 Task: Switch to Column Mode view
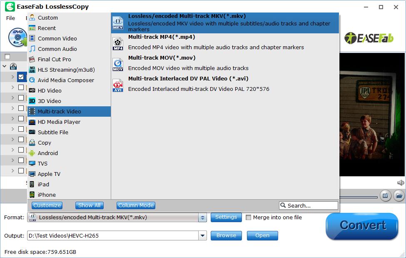pyautogui.click(x=136, y=205)
